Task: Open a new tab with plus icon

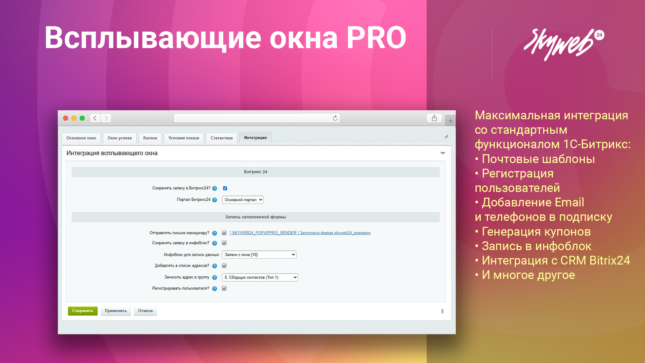Action: pyautogui.click(x=450, y=121)
